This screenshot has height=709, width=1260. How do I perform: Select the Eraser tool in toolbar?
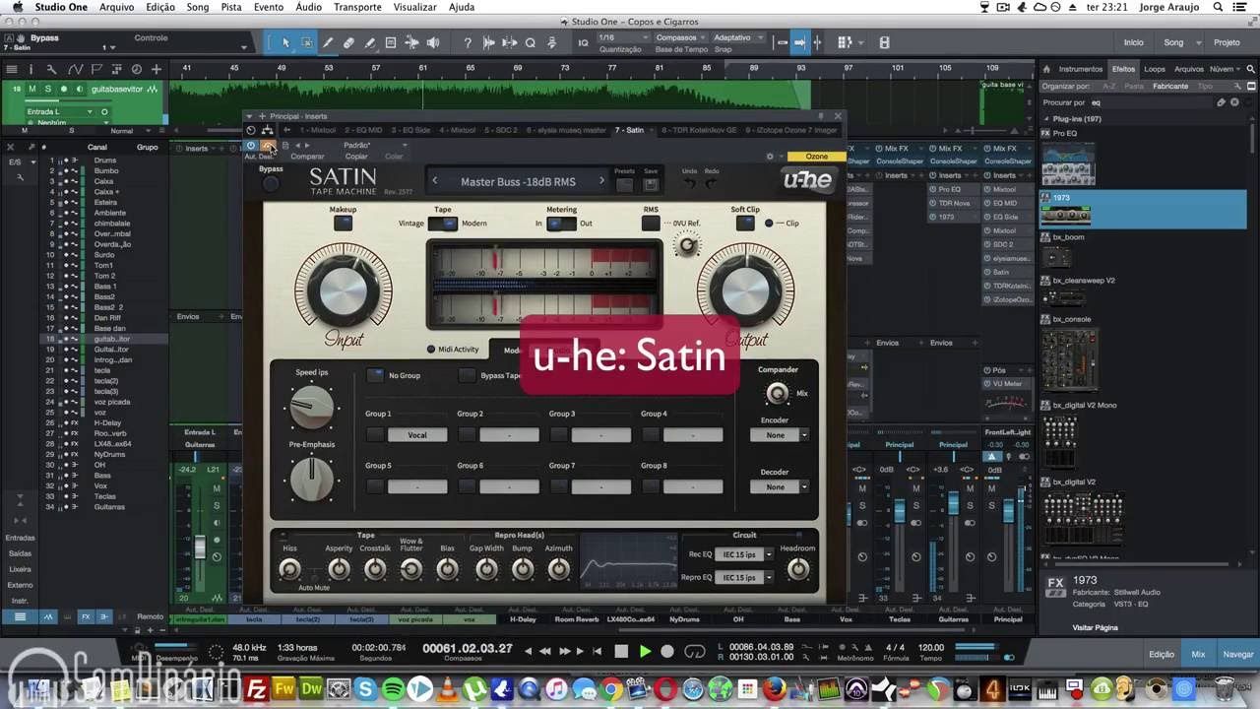click(x=348, y=42)
